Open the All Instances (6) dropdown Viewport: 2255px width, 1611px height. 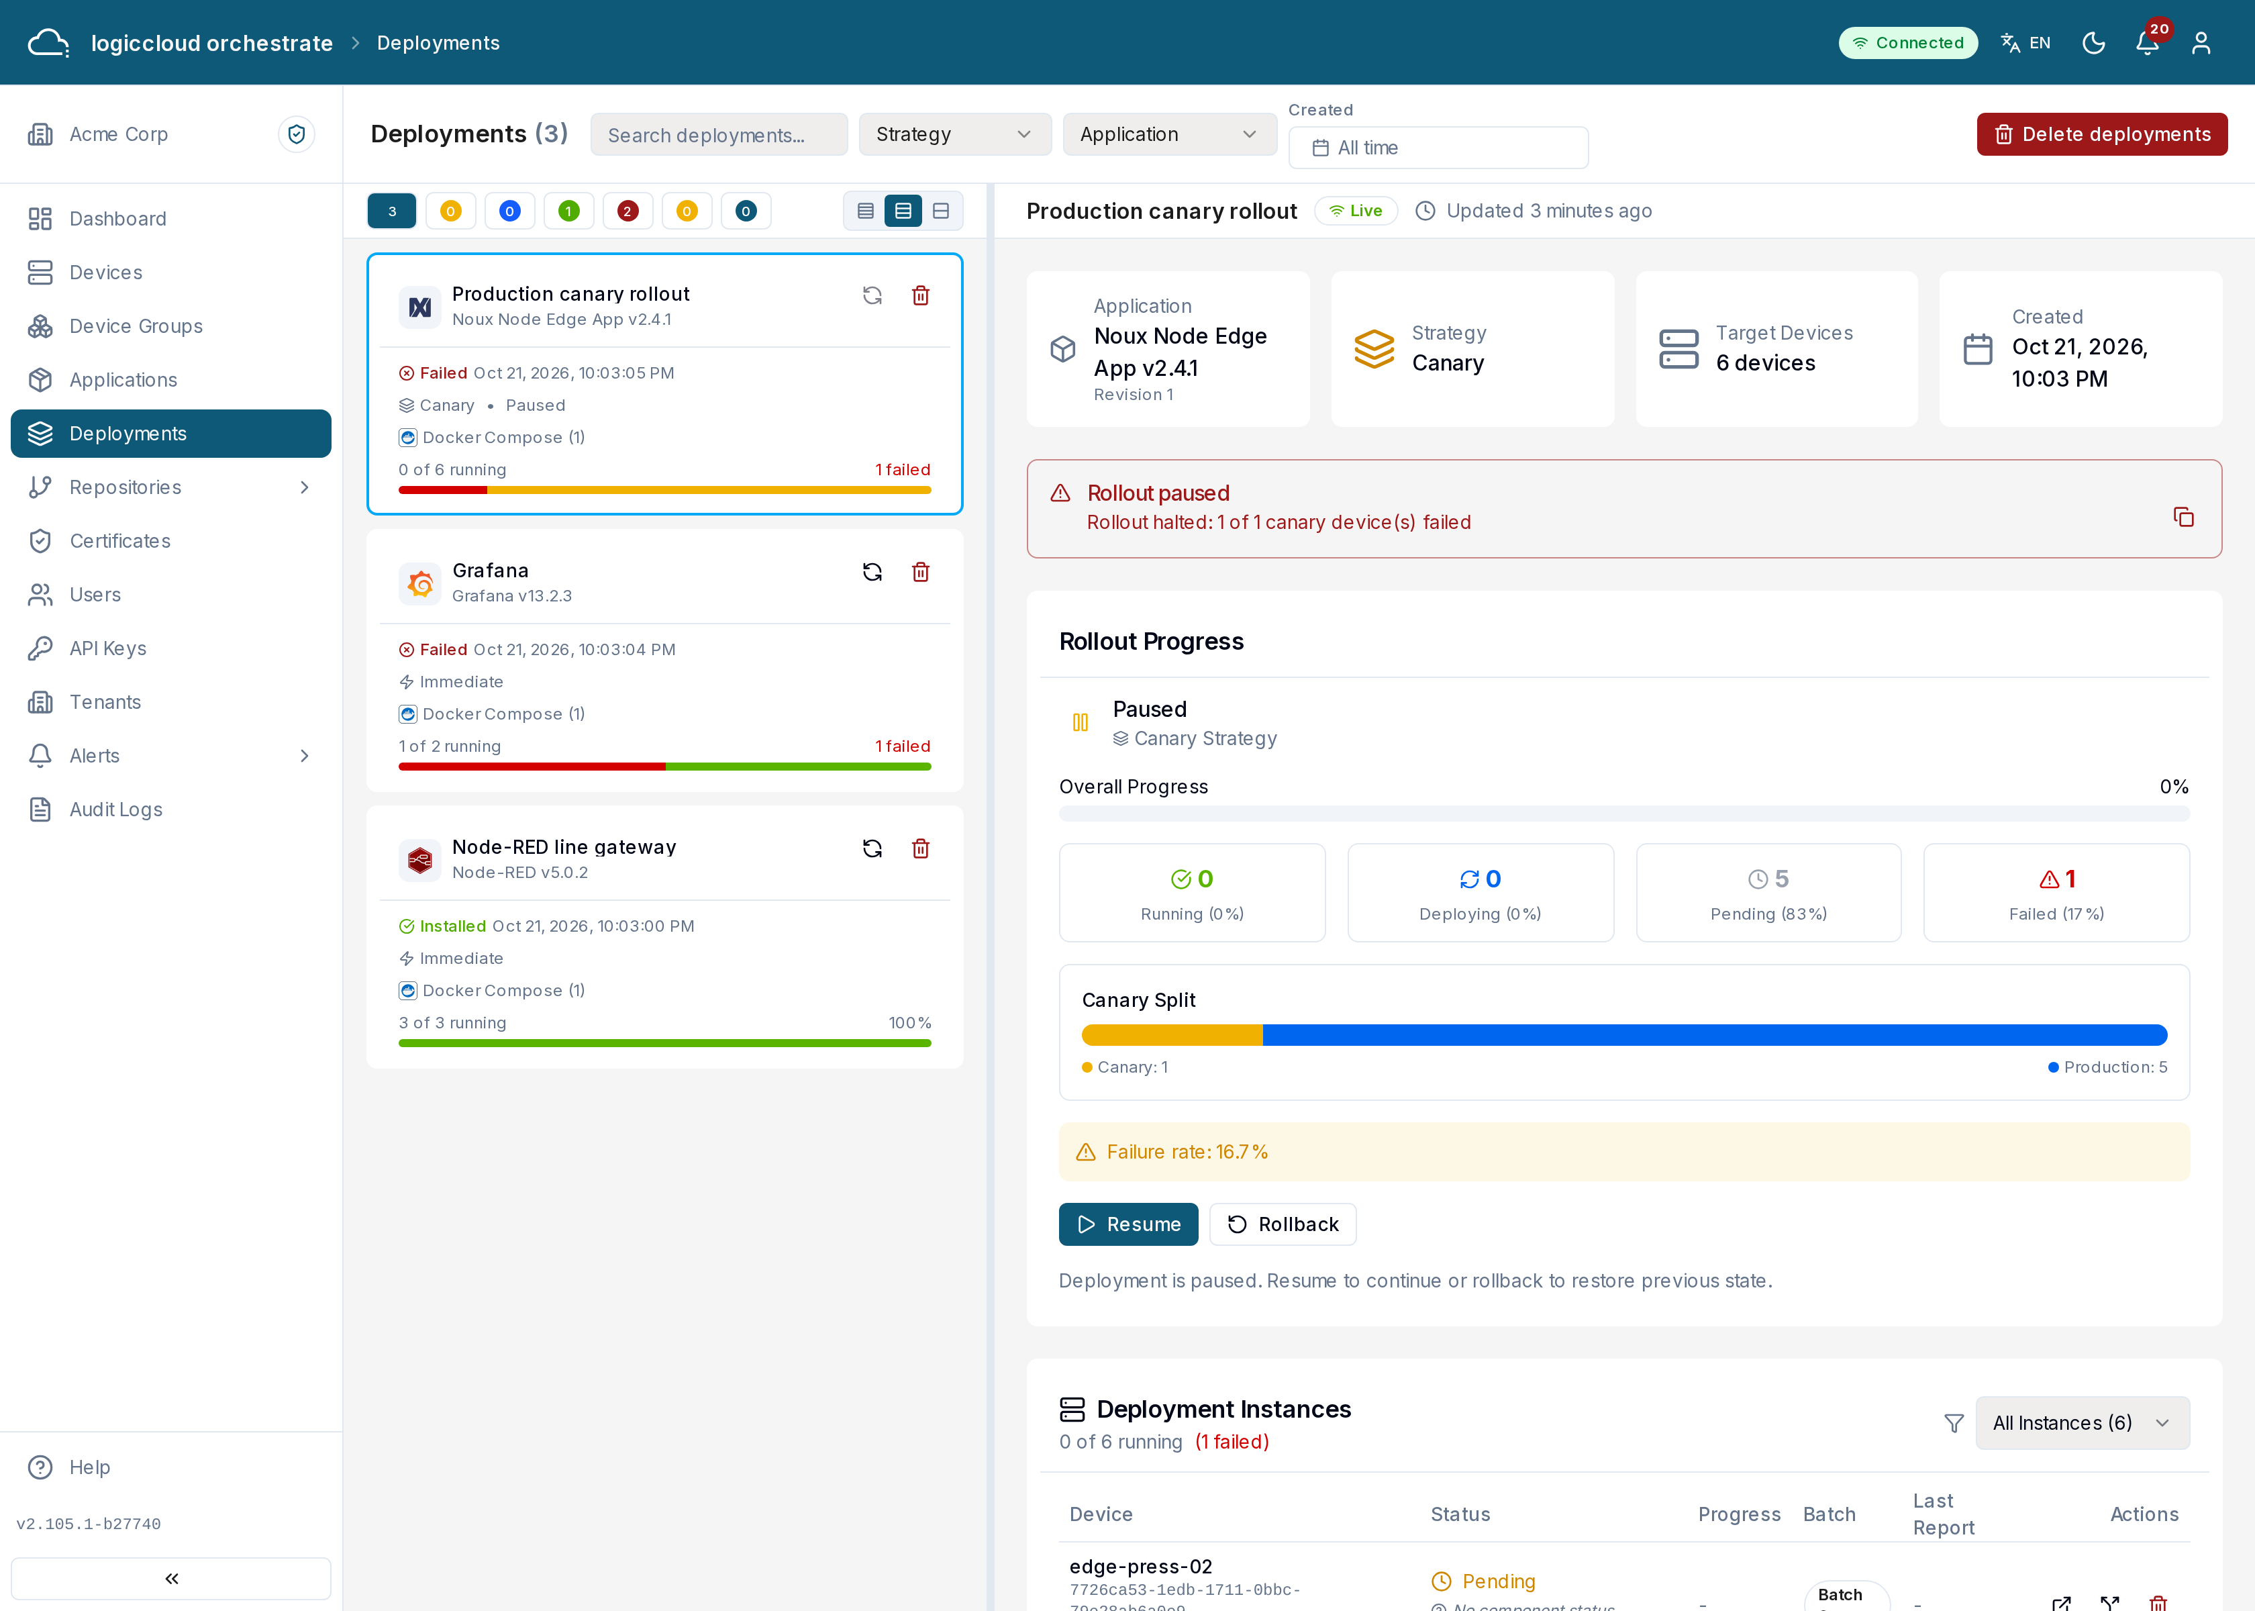[x=2083, y=1424]
